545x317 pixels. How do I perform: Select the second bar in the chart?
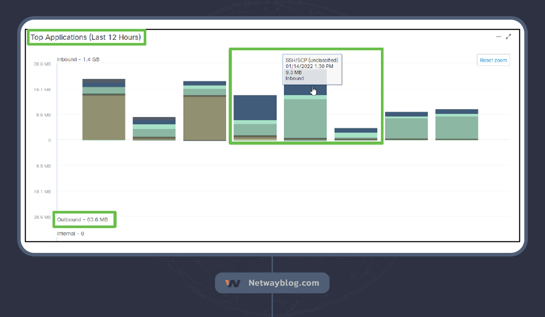click(x=154, y=129)
